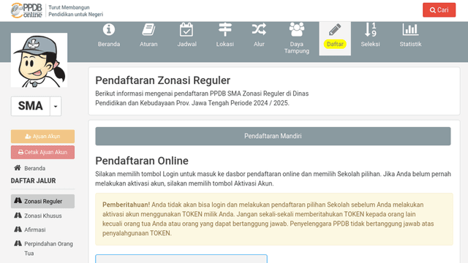Open the Alur shuffle icon
This screenshot has width=468, height=263.
259,29
